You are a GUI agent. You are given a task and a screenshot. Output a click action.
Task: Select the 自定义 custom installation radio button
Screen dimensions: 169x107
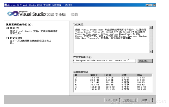tap(8, 38)
